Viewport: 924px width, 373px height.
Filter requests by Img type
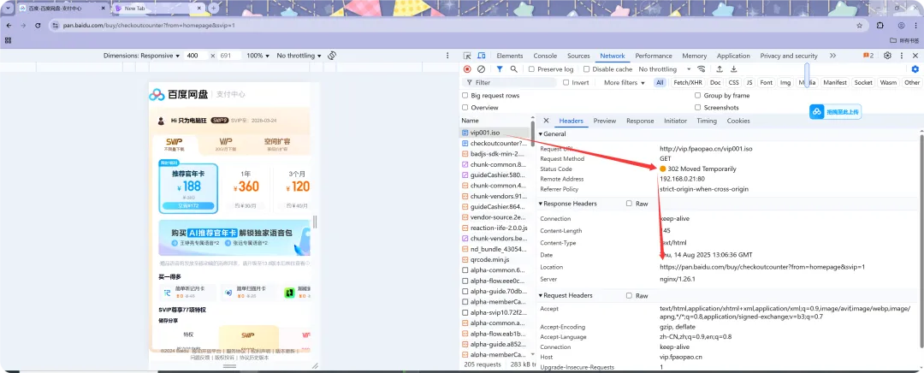pyautogui.click(x=785, y=82)
